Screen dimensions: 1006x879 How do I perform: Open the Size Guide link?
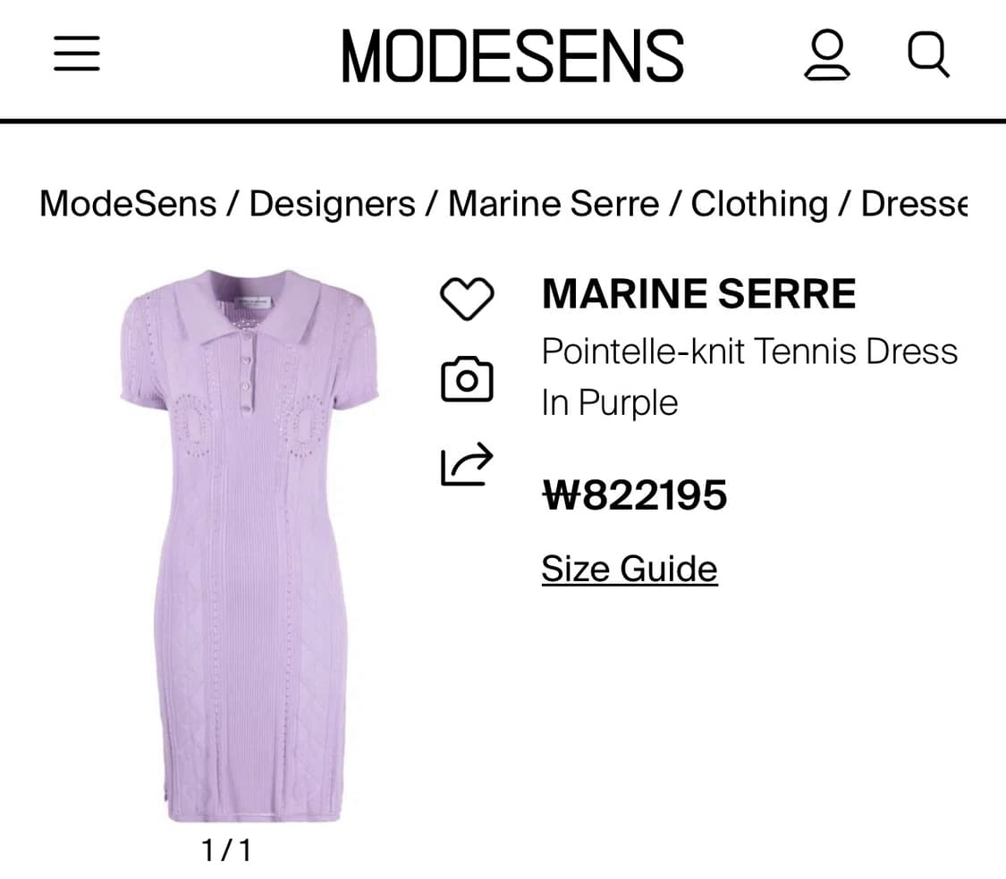(x=630, y=569)
